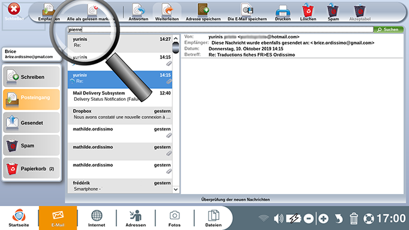This screenshot has width=409, height=230.
Task: Open Internet from the bottom bar
Action: click(96, 218)
